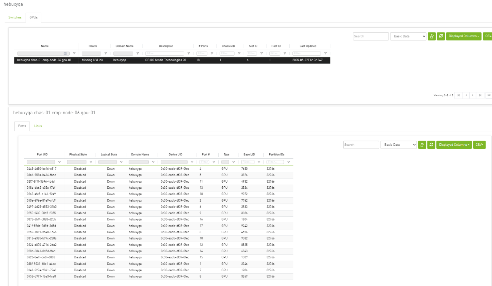The image size is (492, 286).
Task: Switch to the Switches tab
Action: coord(15,17)
